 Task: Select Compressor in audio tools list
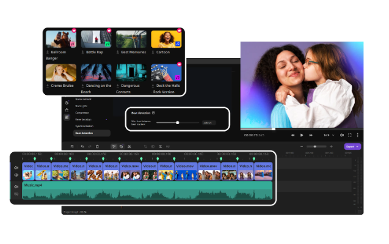(x=82, y=113)
